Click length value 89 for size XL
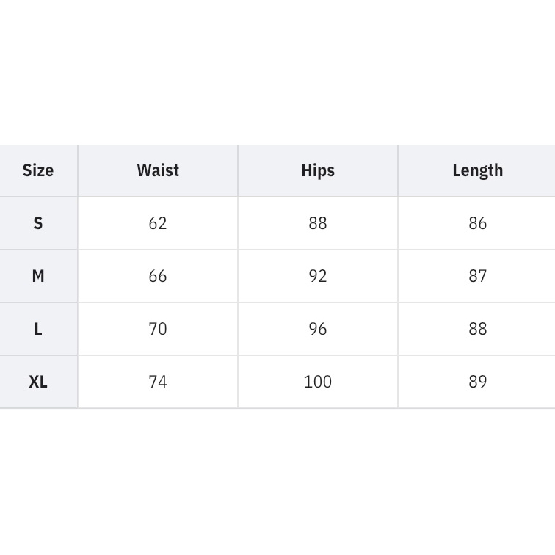 [477, 382]
